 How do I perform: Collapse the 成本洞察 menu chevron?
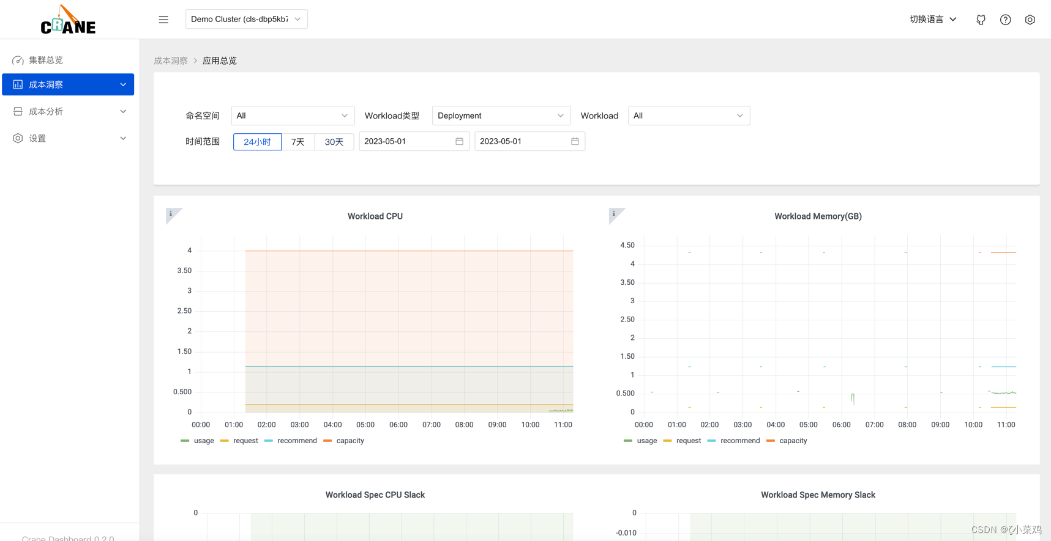[123, 84]
